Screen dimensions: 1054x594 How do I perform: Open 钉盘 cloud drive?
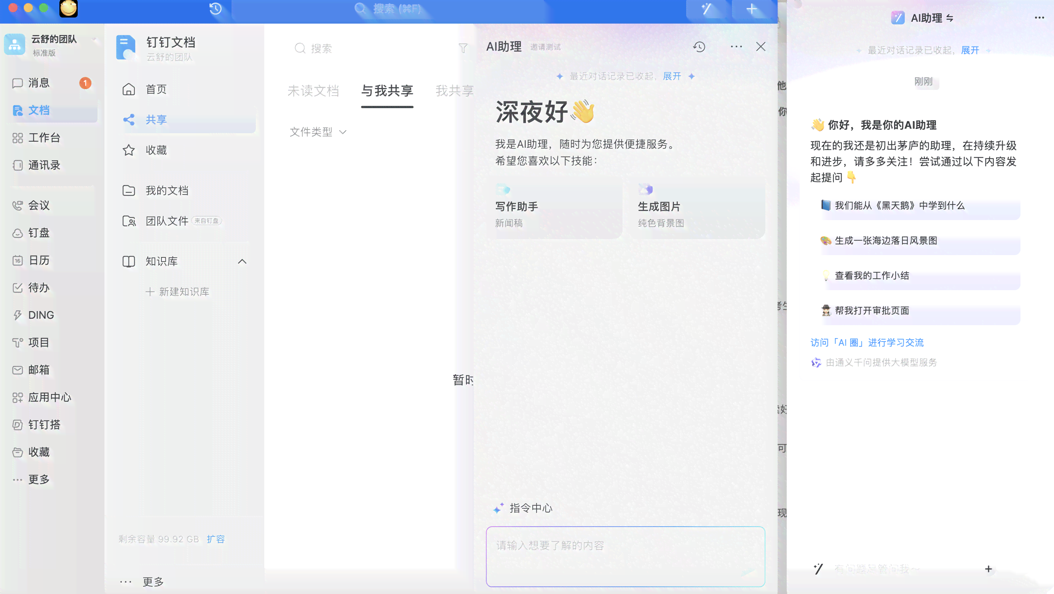[x=52, y=233]
